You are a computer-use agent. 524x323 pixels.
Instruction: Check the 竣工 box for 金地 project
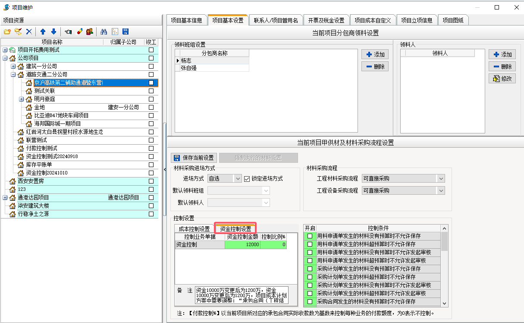point(151,107)
